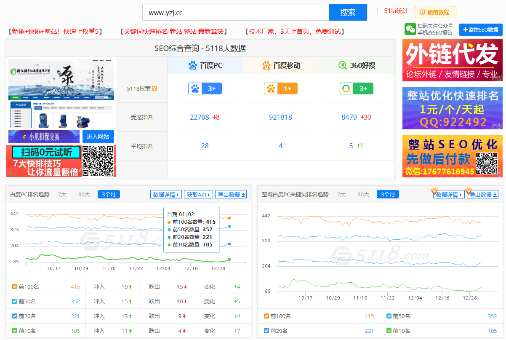Click the green up arrow next to 冲入 11

[x=130, y=331]
